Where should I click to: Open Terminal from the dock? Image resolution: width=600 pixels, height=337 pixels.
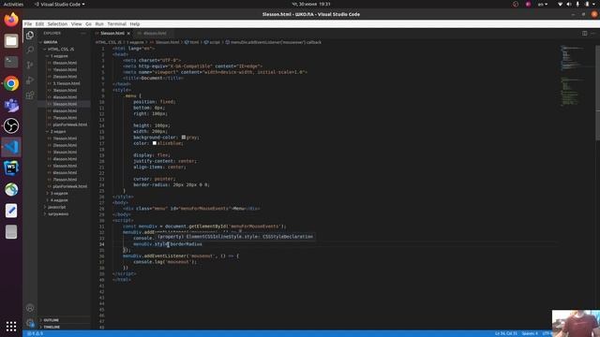(x=11, y=62)
